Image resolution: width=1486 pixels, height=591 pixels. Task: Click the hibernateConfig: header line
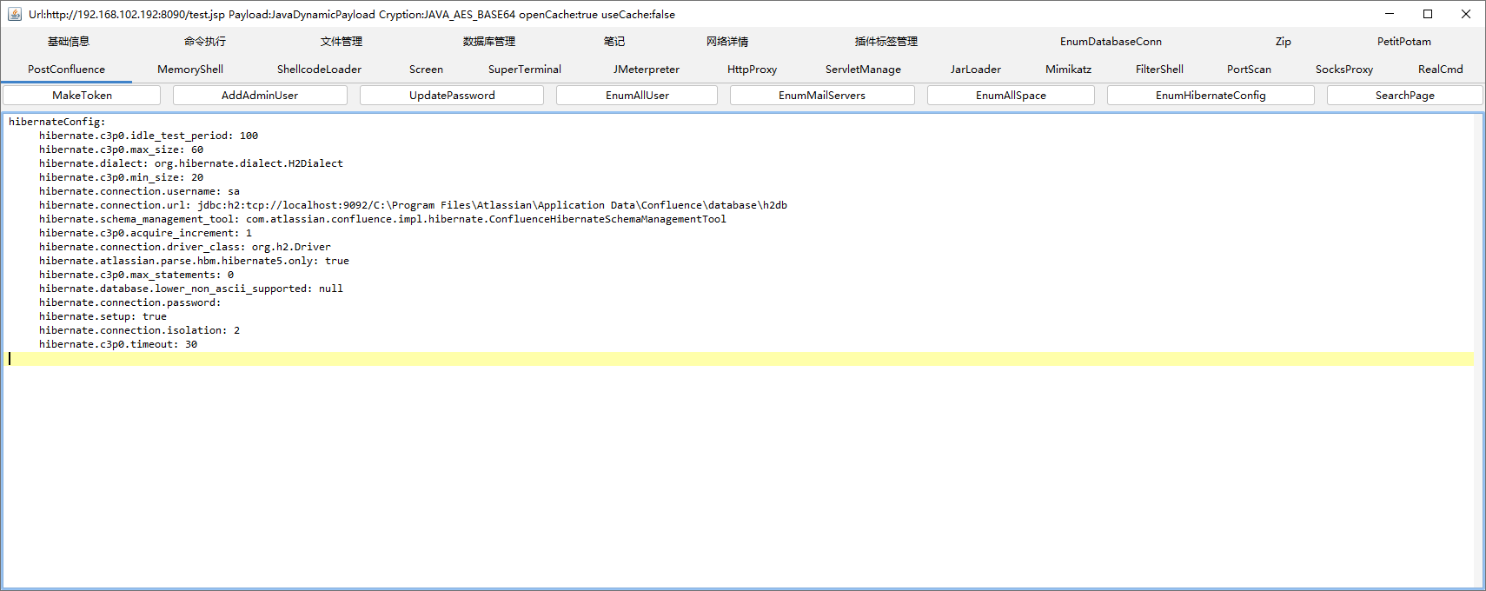tap(56, 122)
